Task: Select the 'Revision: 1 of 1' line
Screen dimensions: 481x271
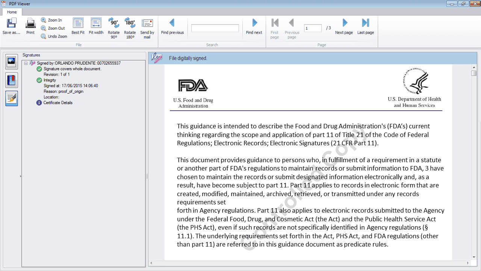Action: pos(57,75)
